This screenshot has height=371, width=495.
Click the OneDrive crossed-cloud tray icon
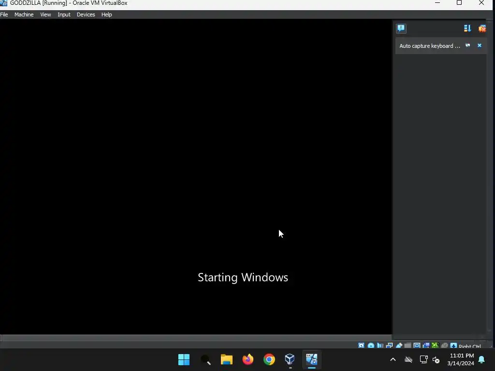click(x=408, y=359)
